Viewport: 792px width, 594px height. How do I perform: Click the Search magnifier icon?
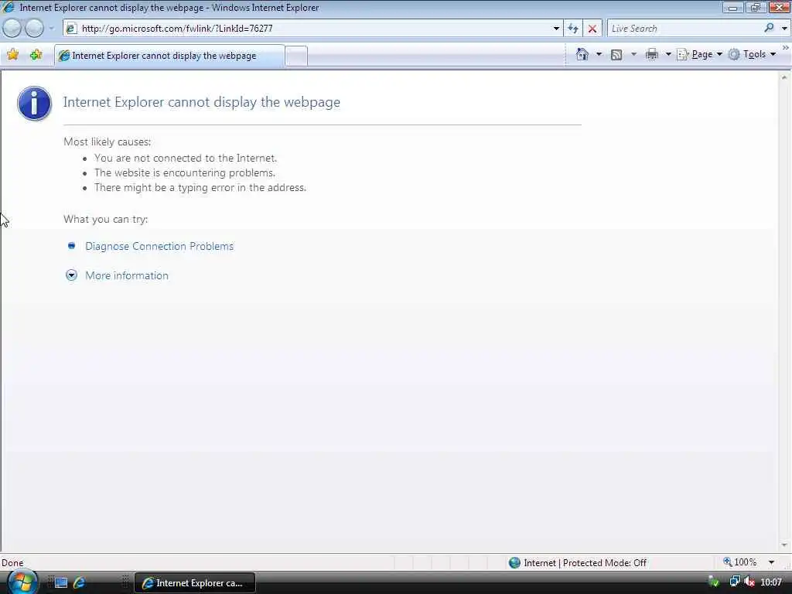tap(770, 29)
